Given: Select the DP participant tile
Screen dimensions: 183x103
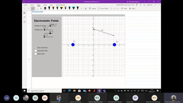Looking at the screenshot, I should 78,98.
